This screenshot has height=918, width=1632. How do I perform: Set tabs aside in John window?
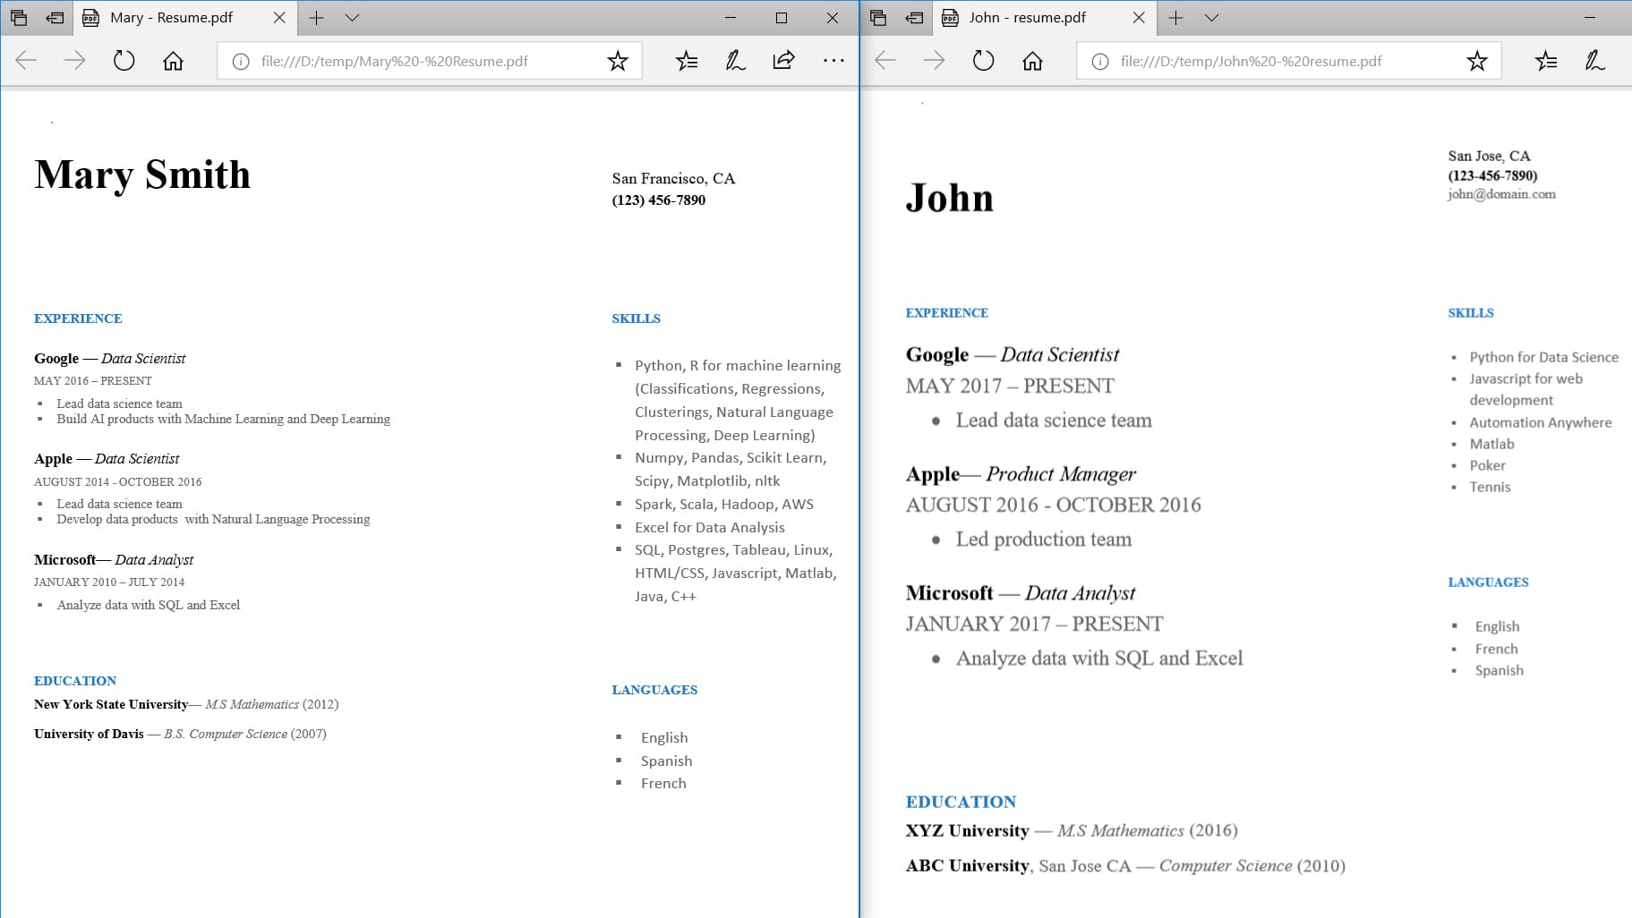click(x=914, y=17)
